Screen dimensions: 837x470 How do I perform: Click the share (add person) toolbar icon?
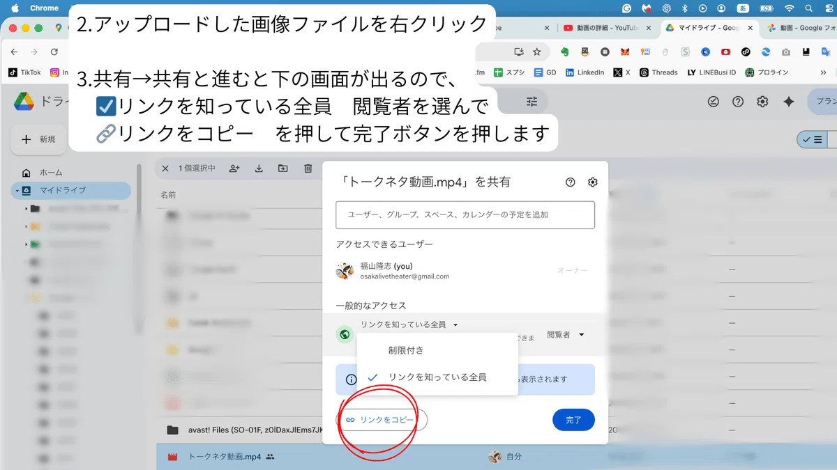234,169
